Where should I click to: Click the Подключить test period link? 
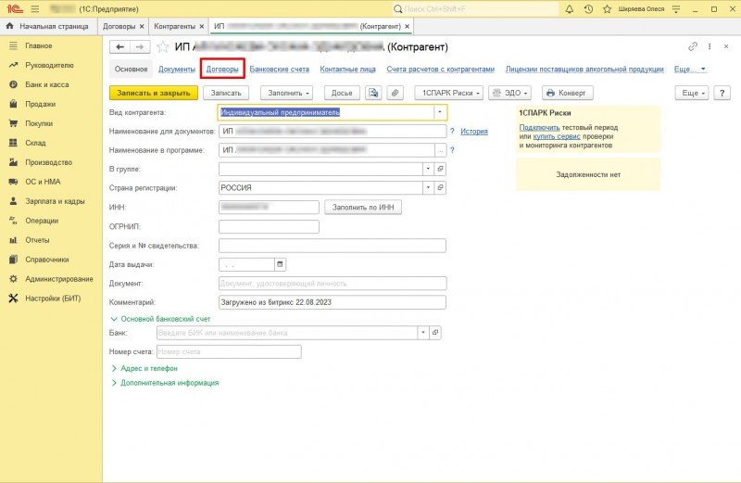click(x=539, y=127)
